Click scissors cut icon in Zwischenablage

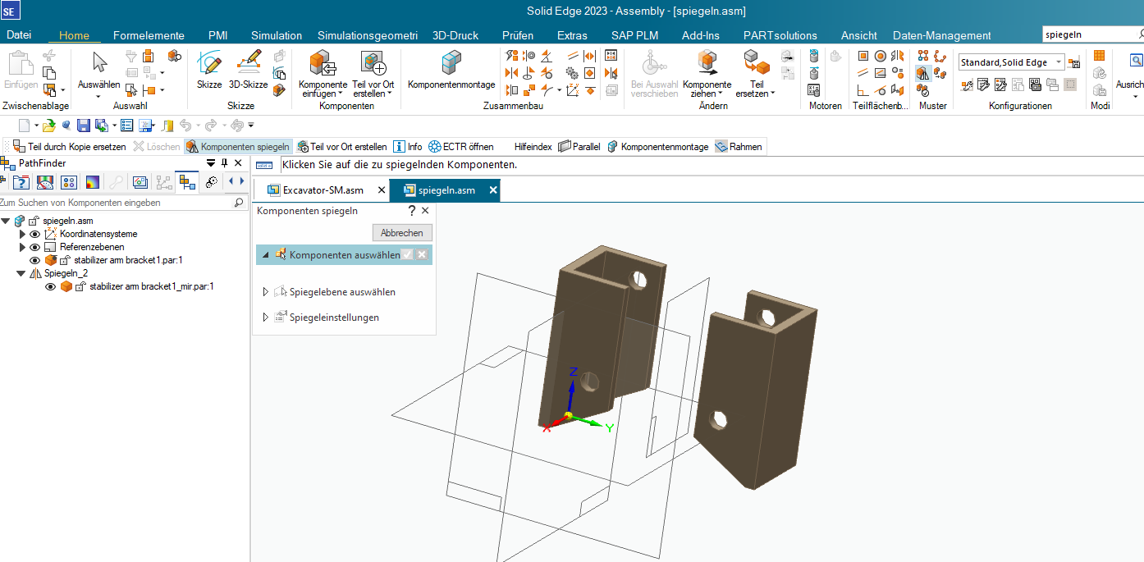coord(49,56)
